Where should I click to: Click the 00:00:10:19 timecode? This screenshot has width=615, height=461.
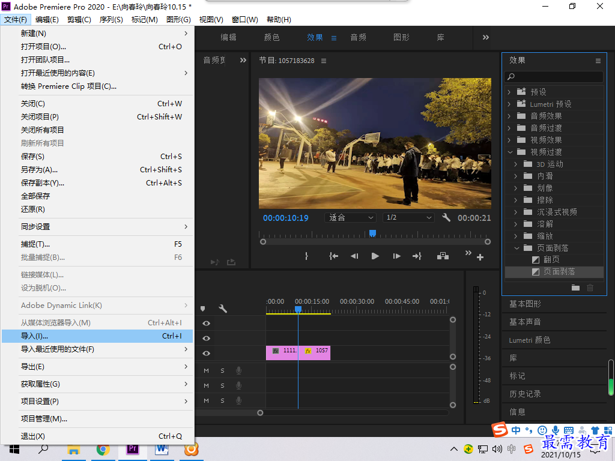pos(285,218)
